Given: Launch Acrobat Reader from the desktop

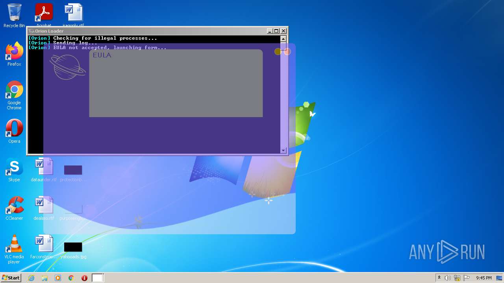Looking at the screenshot, I should click(44, 15).
